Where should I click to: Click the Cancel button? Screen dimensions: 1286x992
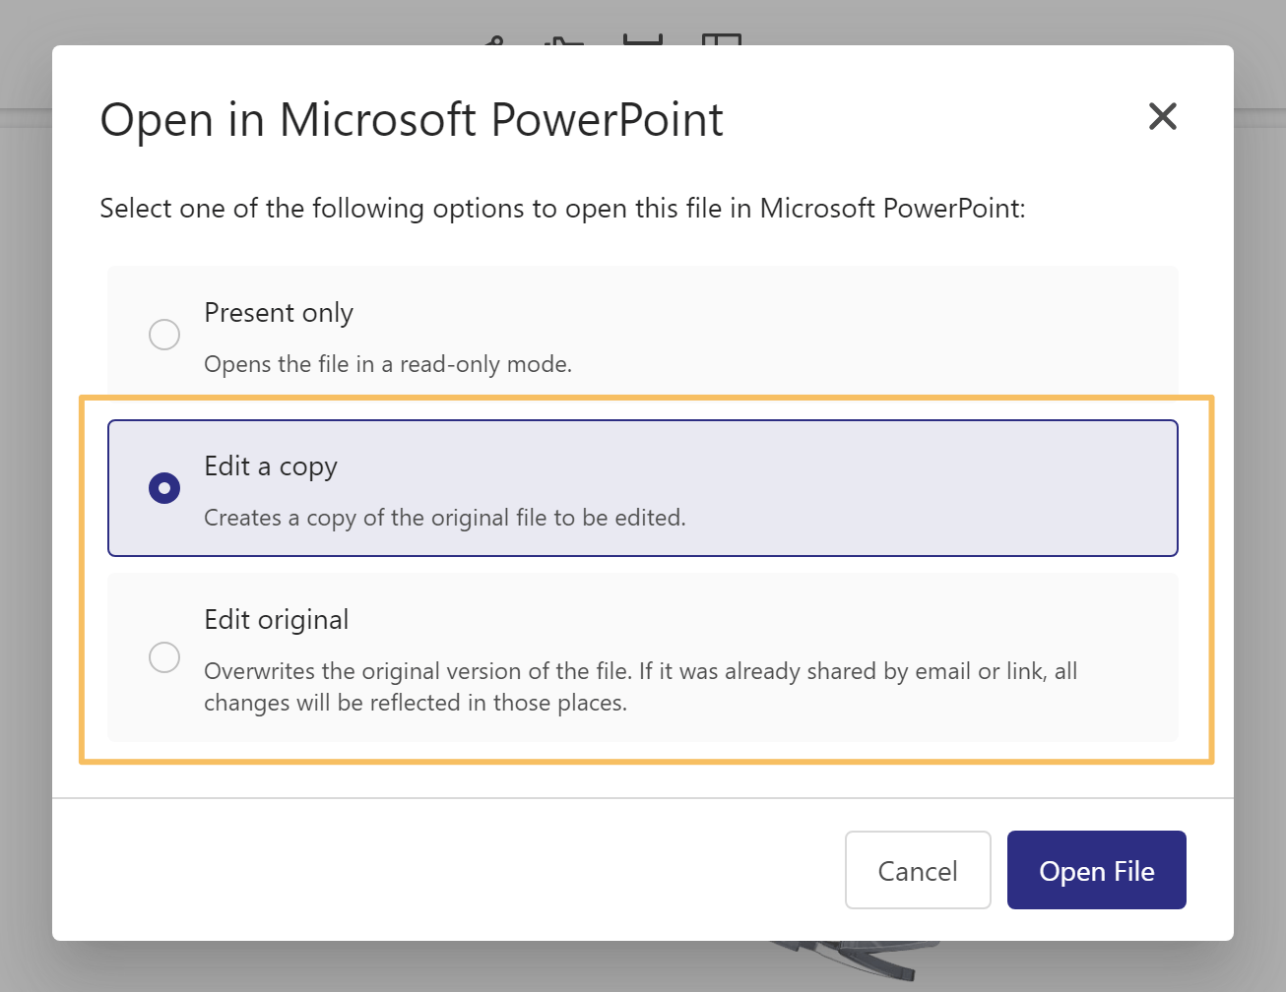[x=918, y=870]
